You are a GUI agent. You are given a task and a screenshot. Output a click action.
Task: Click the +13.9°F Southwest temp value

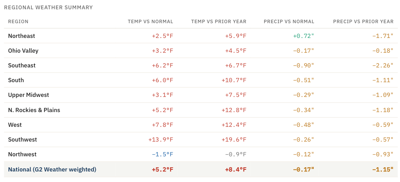click(x=161, y=139)
